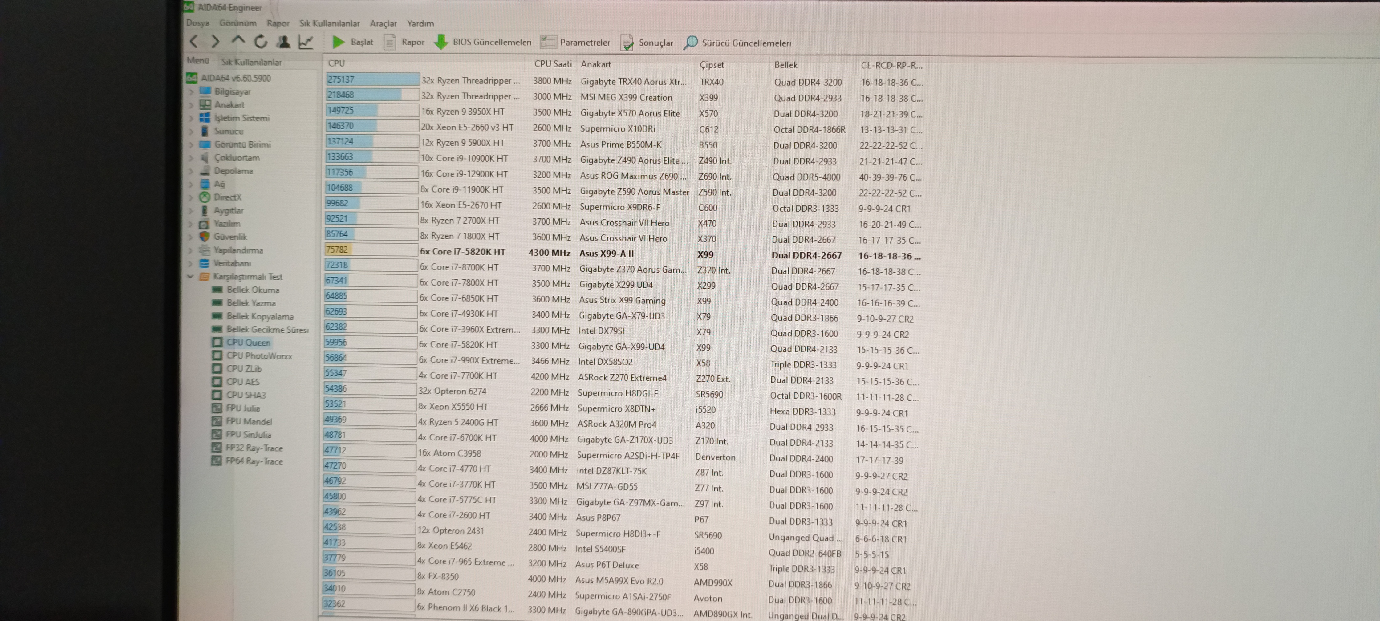
Task: Sort by the Çipset column header
Action: (x=712, y=65)
